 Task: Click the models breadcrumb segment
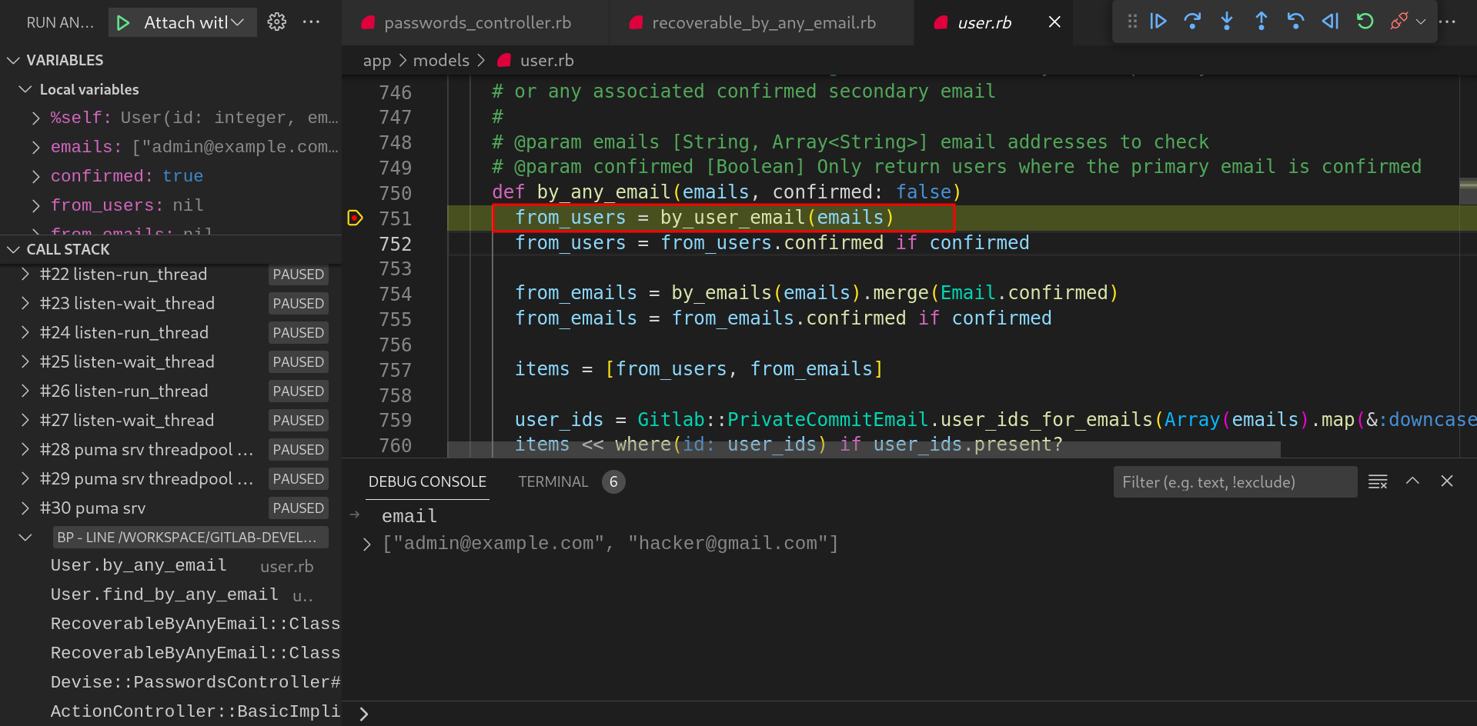click(441, 61)
